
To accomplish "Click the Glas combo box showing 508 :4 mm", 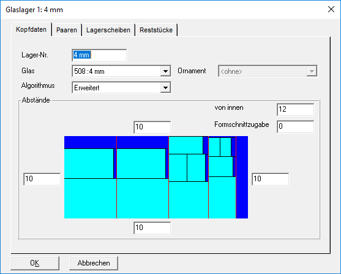I will coord(121,71).
